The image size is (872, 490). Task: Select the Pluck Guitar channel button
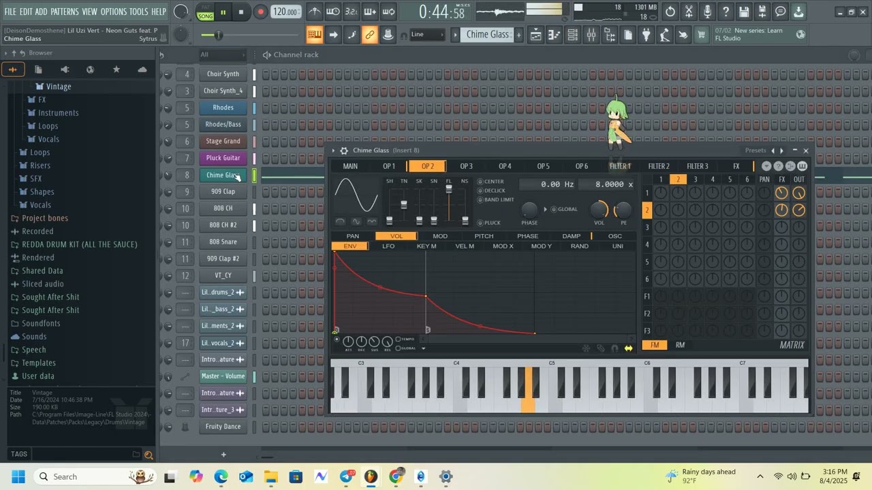(223, 158)
